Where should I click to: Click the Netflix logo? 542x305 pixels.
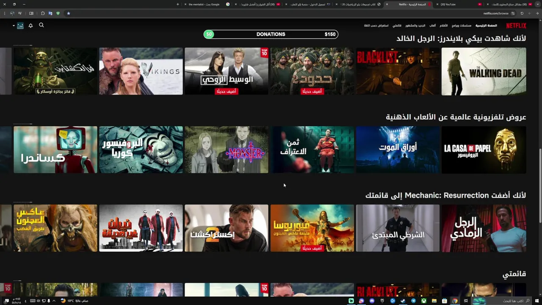point(516,25)
